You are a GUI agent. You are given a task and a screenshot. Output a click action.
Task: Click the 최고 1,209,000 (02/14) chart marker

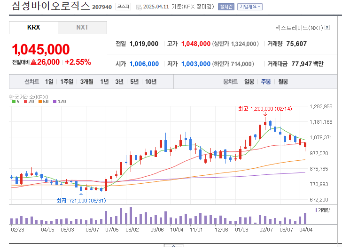click(265, 109)
